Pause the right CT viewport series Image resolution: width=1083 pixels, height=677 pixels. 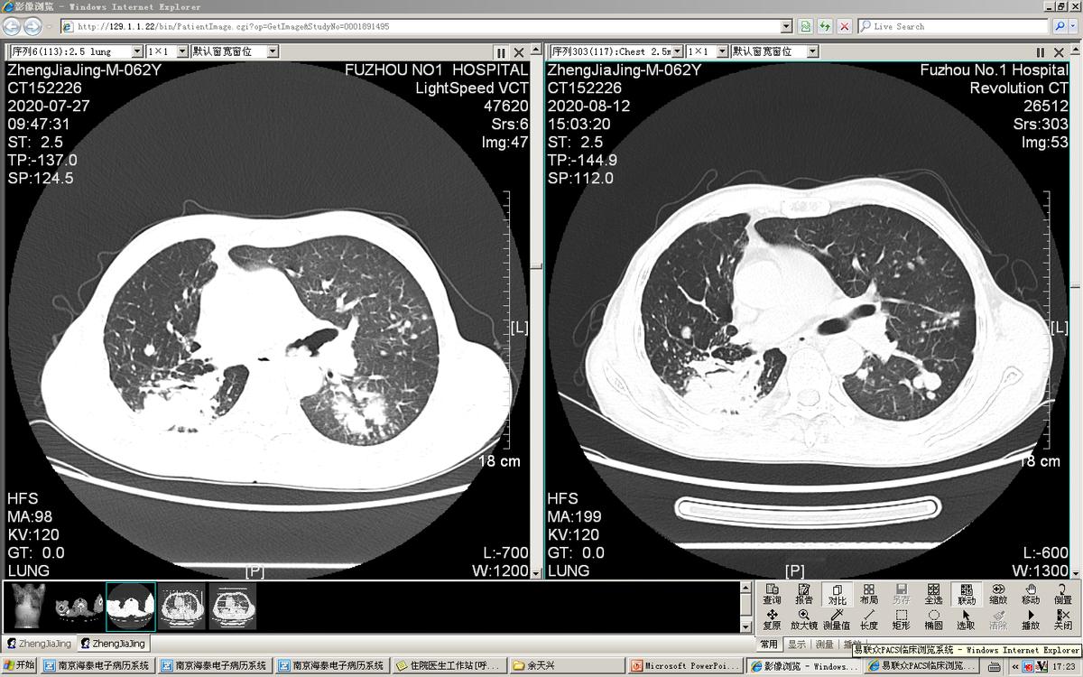[1041, 53]
